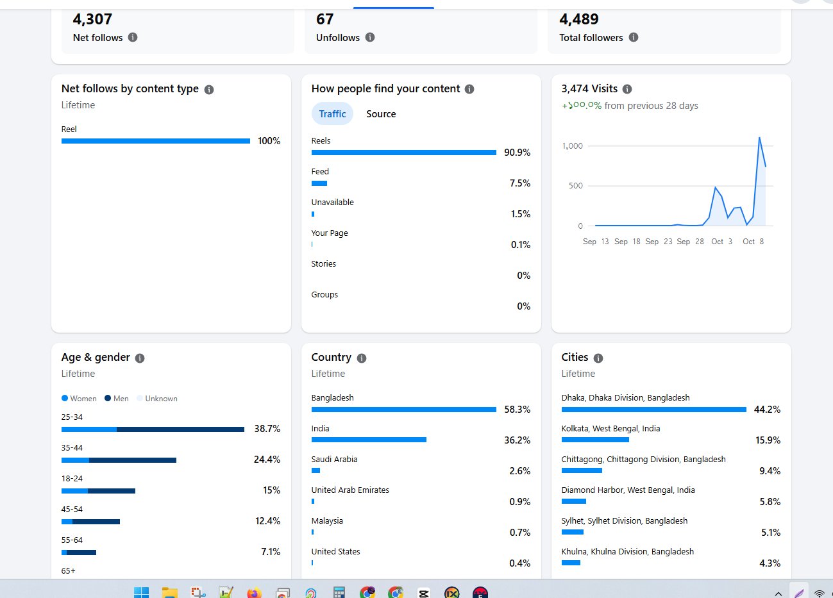
Task: Click the 25-34 age group bar
Action: 153,429
